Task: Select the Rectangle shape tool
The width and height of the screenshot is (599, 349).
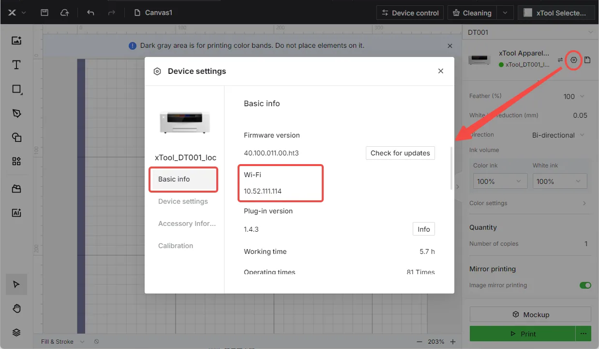Action: point(16,89)
